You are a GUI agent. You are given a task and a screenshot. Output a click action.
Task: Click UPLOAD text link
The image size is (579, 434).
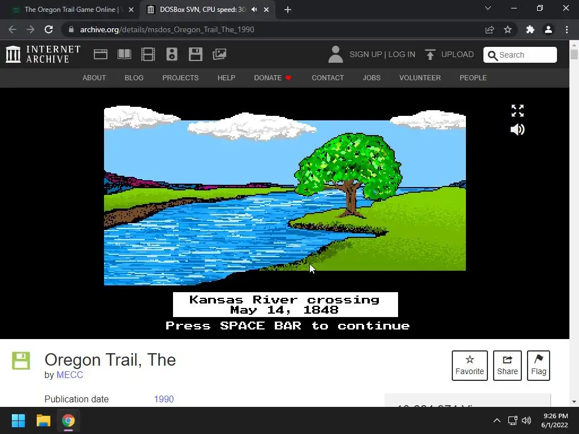[x=457, y=54]
